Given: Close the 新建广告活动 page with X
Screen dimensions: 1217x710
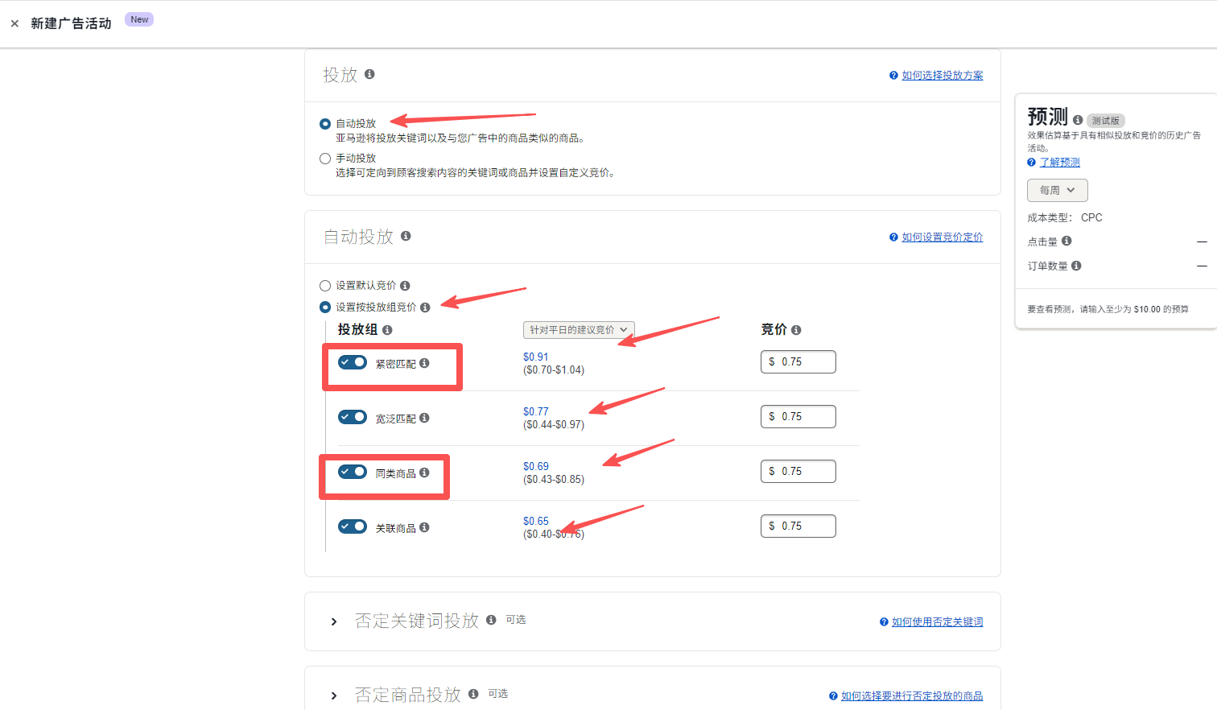Looking at the screenshot, I should tap(14, 24).
